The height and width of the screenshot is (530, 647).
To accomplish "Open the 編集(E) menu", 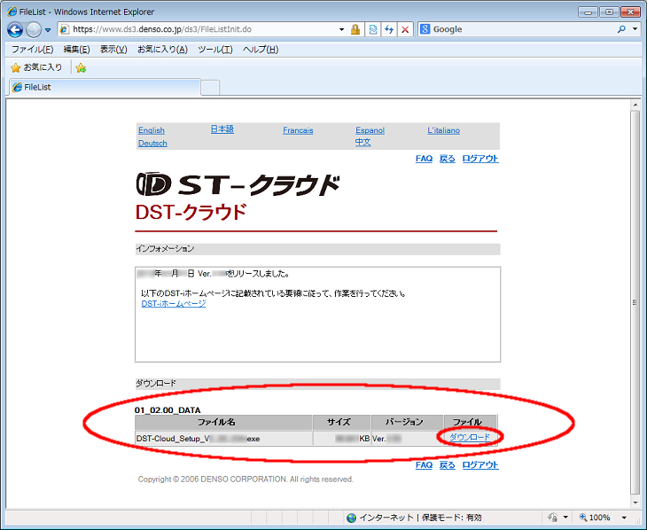I will coord(77,50).
